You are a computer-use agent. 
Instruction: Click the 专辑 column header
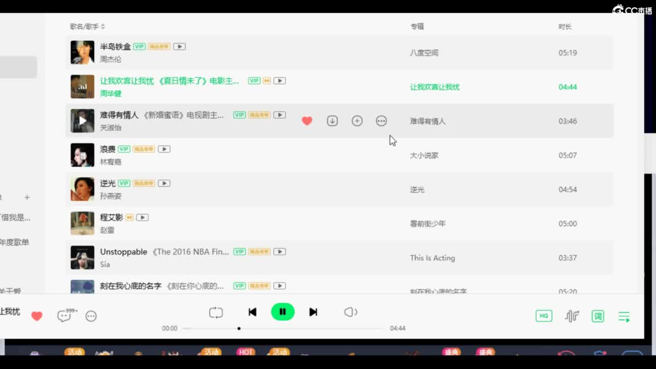point(417,27)
